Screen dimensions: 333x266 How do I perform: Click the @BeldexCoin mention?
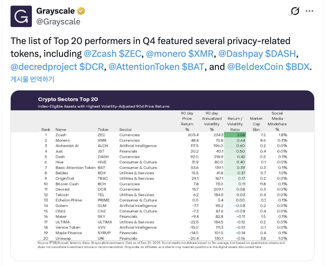(x=255, y=67)
